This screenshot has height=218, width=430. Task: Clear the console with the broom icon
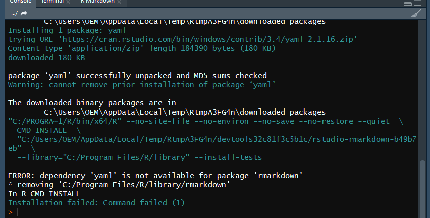point(416,13)
